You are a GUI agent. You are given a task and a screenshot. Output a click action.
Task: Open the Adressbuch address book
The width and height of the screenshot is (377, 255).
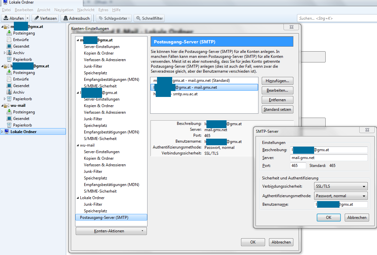pyautogui.click(x=76, y=18)
